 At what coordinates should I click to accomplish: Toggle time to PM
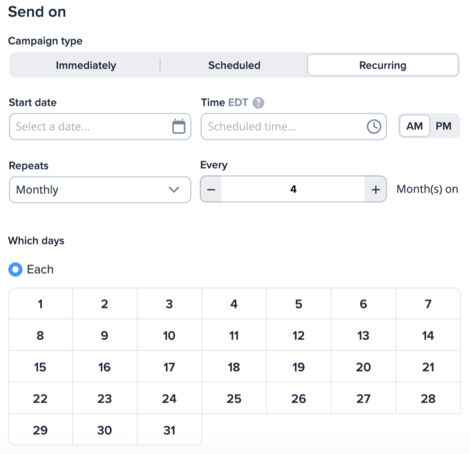point(444,126)
